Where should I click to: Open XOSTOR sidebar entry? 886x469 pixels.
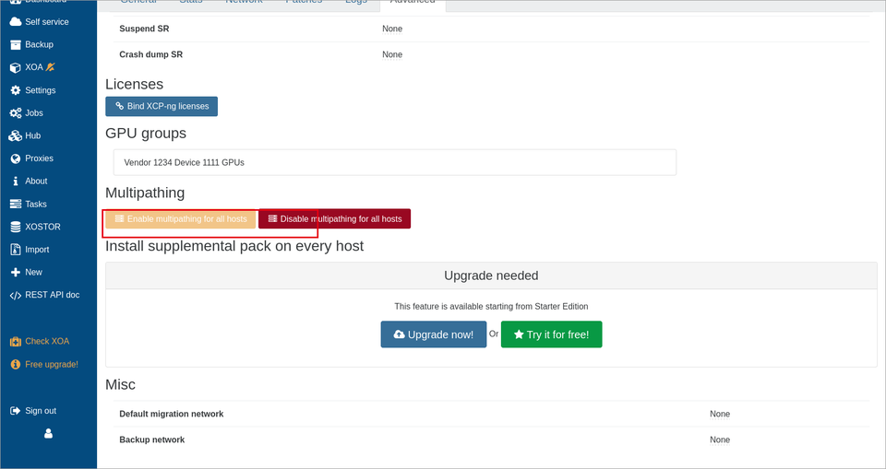coord(42,227)
